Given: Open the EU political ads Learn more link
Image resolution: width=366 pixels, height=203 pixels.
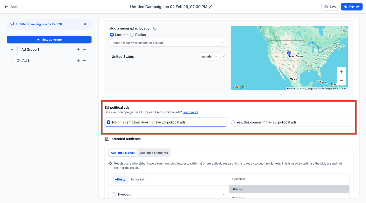Looking at the screenshot, I should [190, 112].
